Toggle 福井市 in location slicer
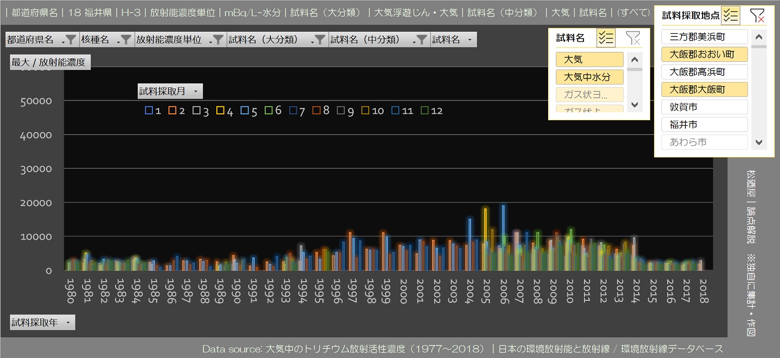The image size is (780, 358). pyautogui.click(x=705, y=125)
